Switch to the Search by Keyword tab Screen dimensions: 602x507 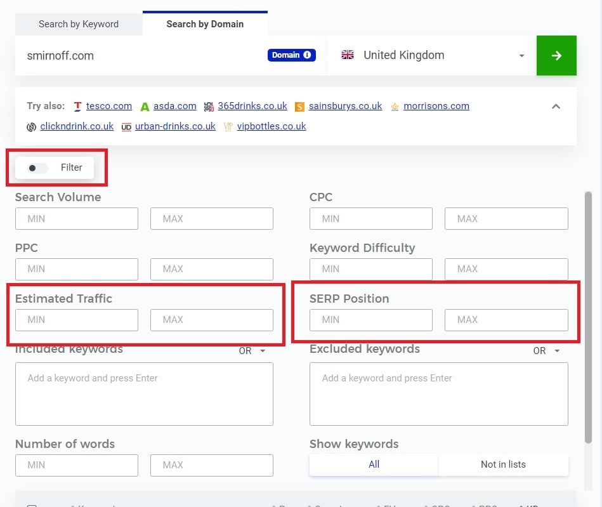[78, 24]
